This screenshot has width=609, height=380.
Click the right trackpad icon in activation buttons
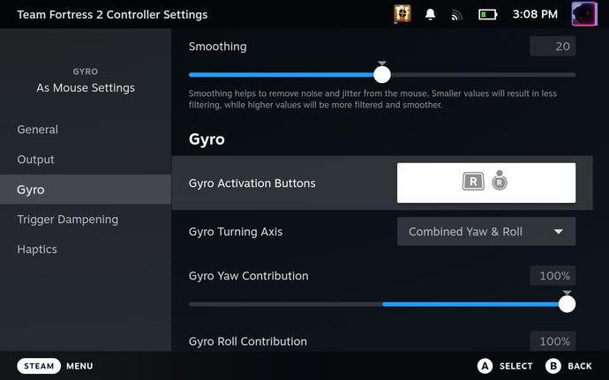pyautogui.click(x=474, y=183)
